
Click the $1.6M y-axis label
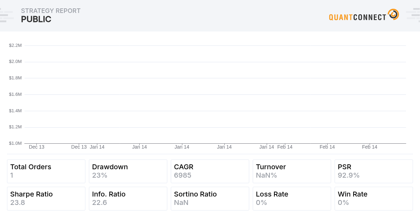pos(15,94)
